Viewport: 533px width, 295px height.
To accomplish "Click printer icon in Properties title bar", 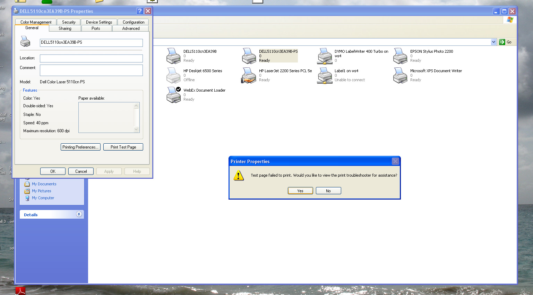I will 16,11.
